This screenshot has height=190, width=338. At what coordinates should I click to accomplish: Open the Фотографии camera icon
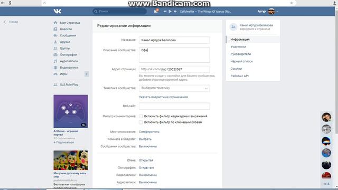[x=55, y=55]
